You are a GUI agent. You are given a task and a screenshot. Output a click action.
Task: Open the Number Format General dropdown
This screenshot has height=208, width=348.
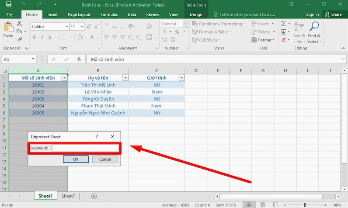[185, 24]
